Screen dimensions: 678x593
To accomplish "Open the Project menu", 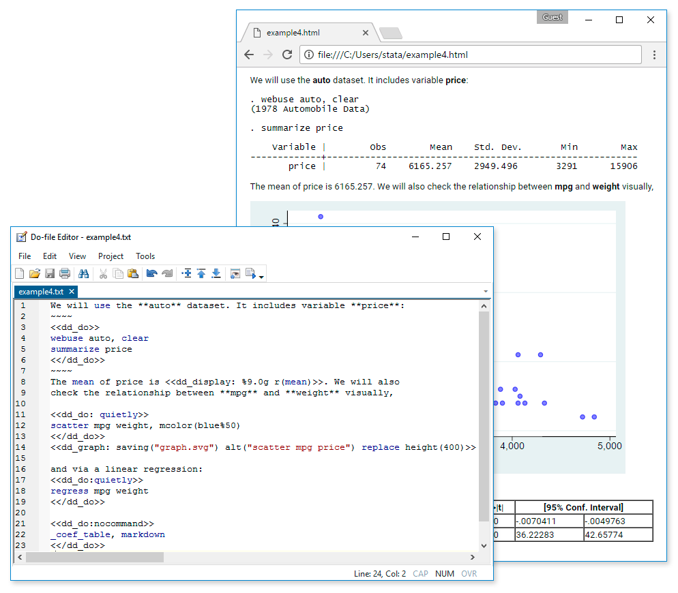I will click(110, 256).
